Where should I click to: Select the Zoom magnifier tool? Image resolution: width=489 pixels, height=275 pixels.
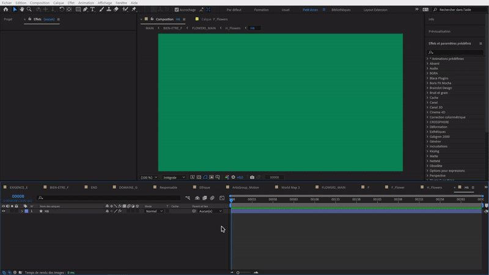click(x=29, y=10)
